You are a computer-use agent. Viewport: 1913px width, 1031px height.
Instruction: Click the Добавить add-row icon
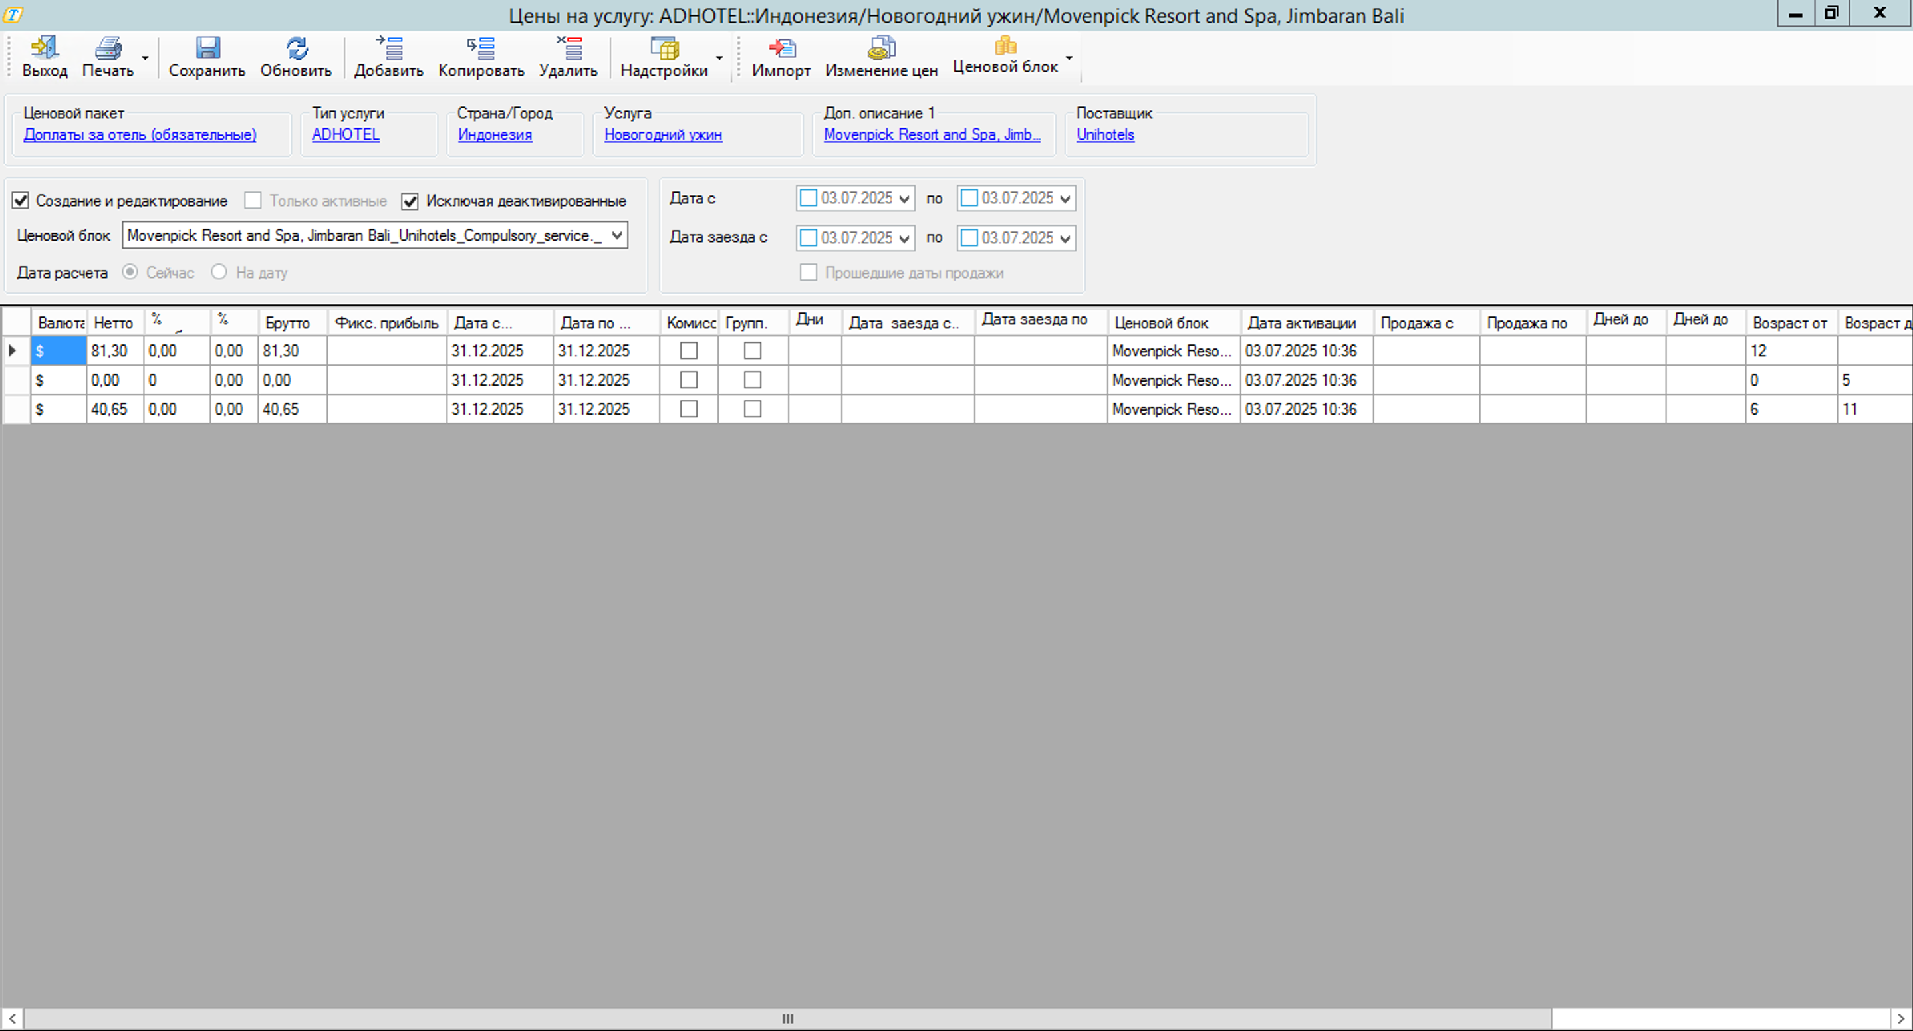coord(389,47)
